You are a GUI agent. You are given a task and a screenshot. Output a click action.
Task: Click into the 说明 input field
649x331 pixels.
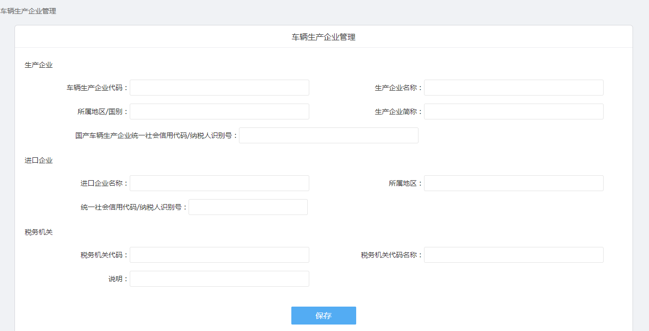click(219, 279)
